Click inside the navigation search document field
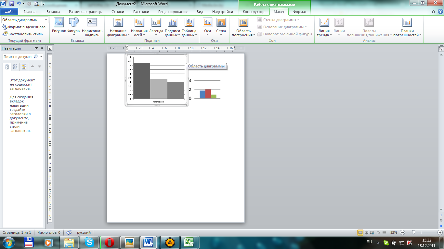 [x=18, y=57]
